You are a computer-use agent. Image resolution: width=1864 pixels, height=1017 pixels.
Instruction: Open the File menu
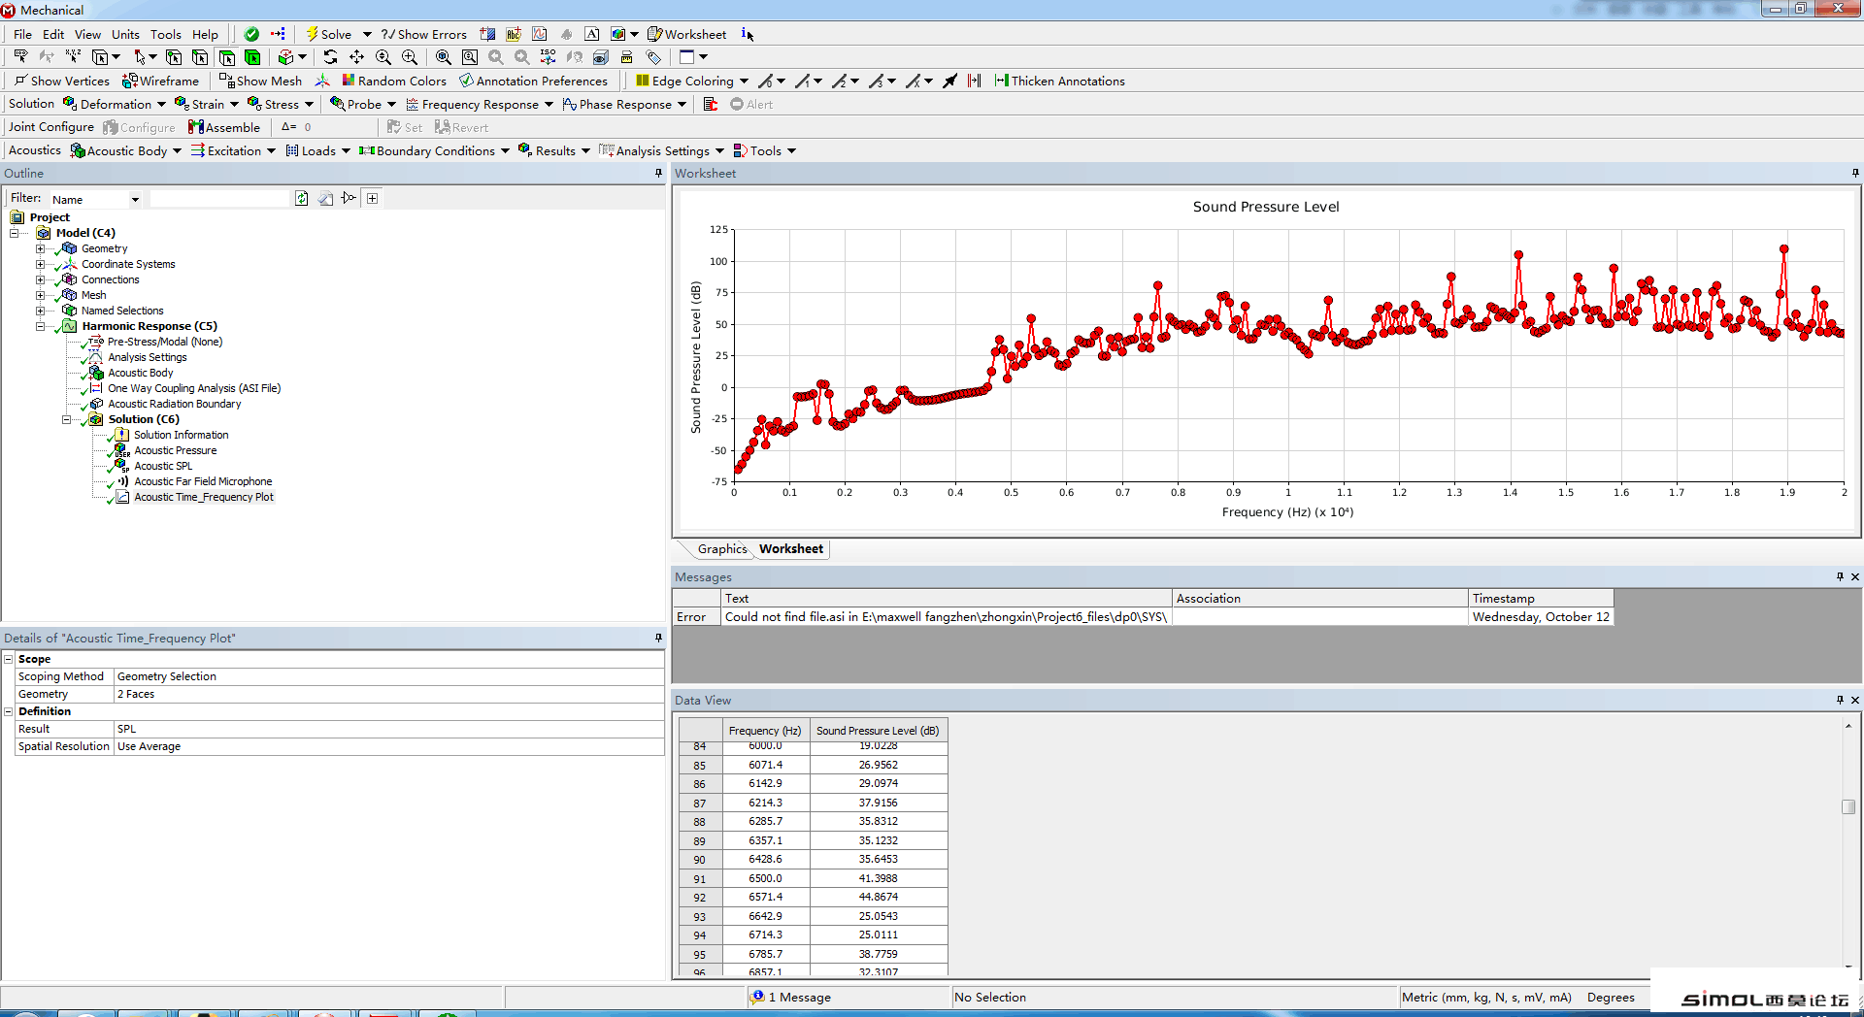tap(22, 34)
